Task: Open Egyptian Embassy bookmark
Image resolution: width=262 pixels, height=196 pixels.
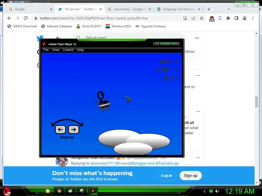Action: pos(150,26)
